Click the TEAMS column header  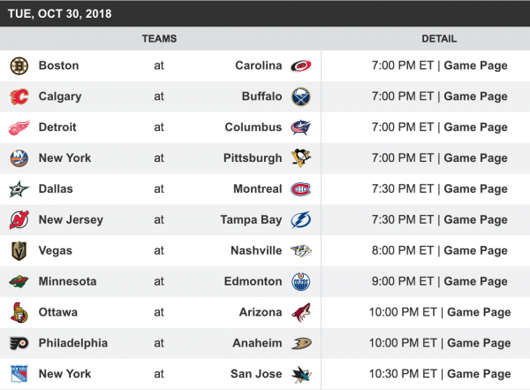click(x=159, y=39)
